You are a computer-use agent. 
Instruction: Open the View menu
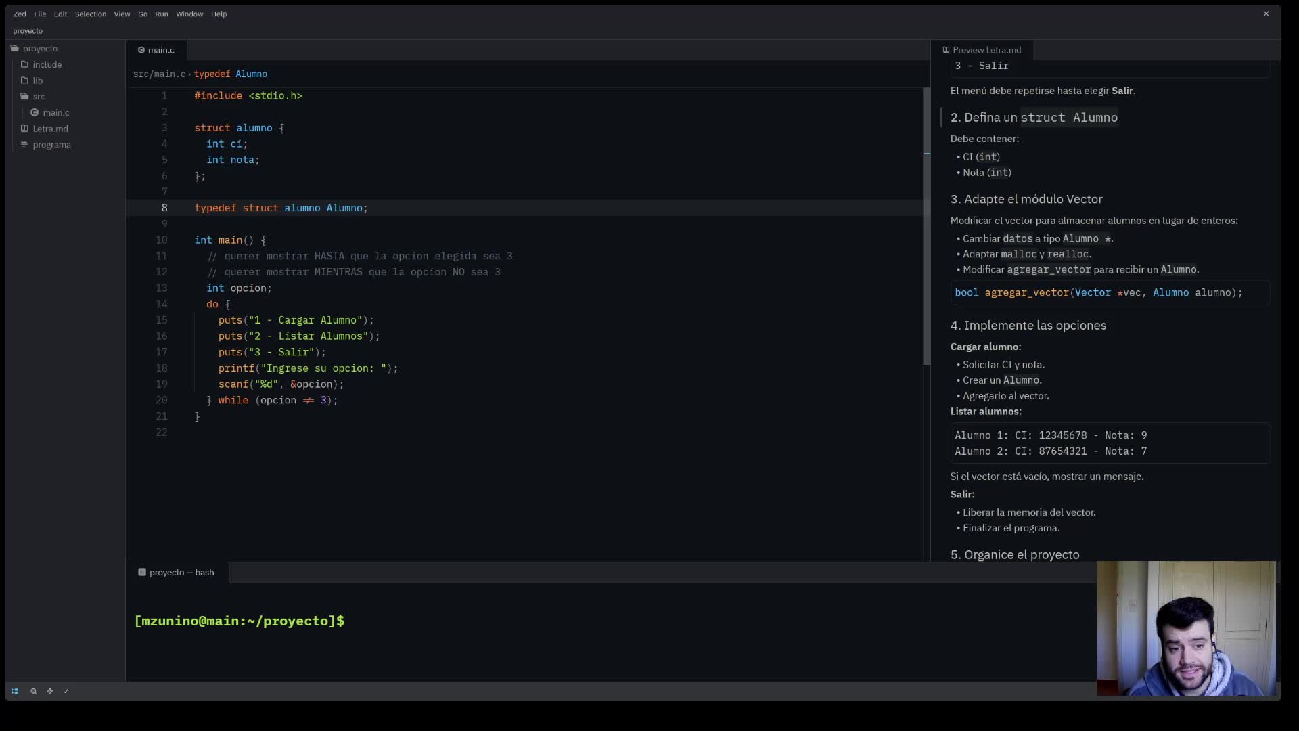pyautogui.click(x=122, y=14)
